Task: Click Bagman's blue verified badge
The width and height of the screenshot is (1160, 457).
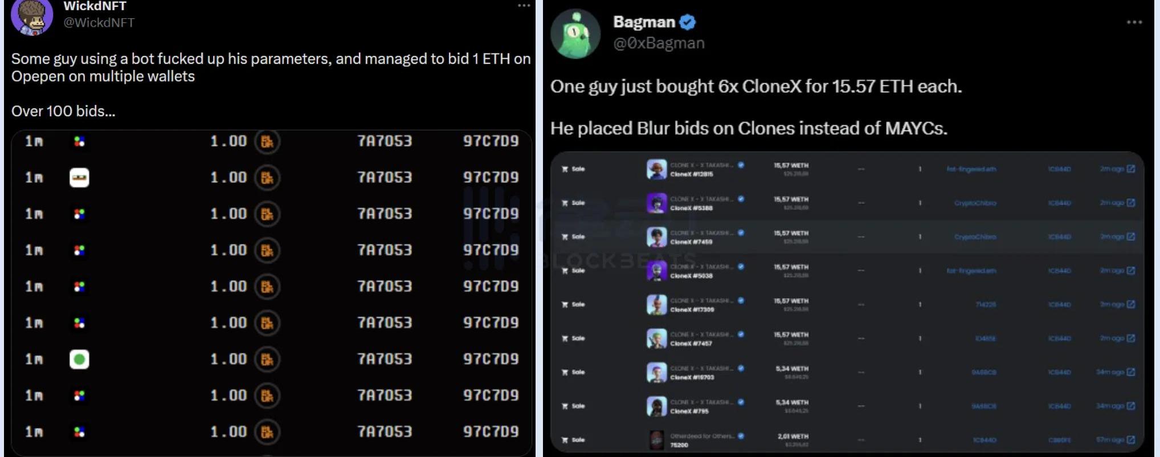Action: click(x=688, y=22)
